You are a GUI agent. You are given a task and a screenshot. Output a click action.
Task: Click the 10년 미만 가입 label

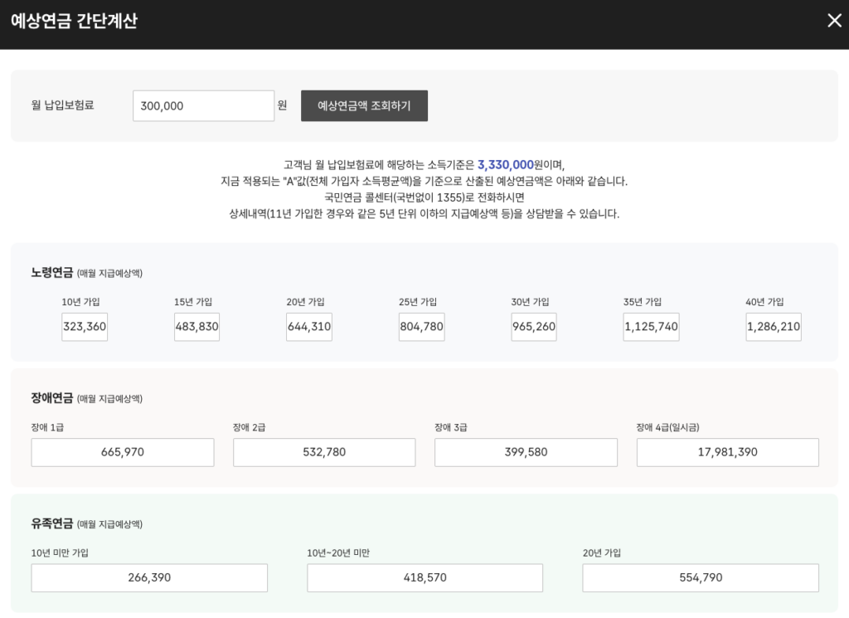60,553
